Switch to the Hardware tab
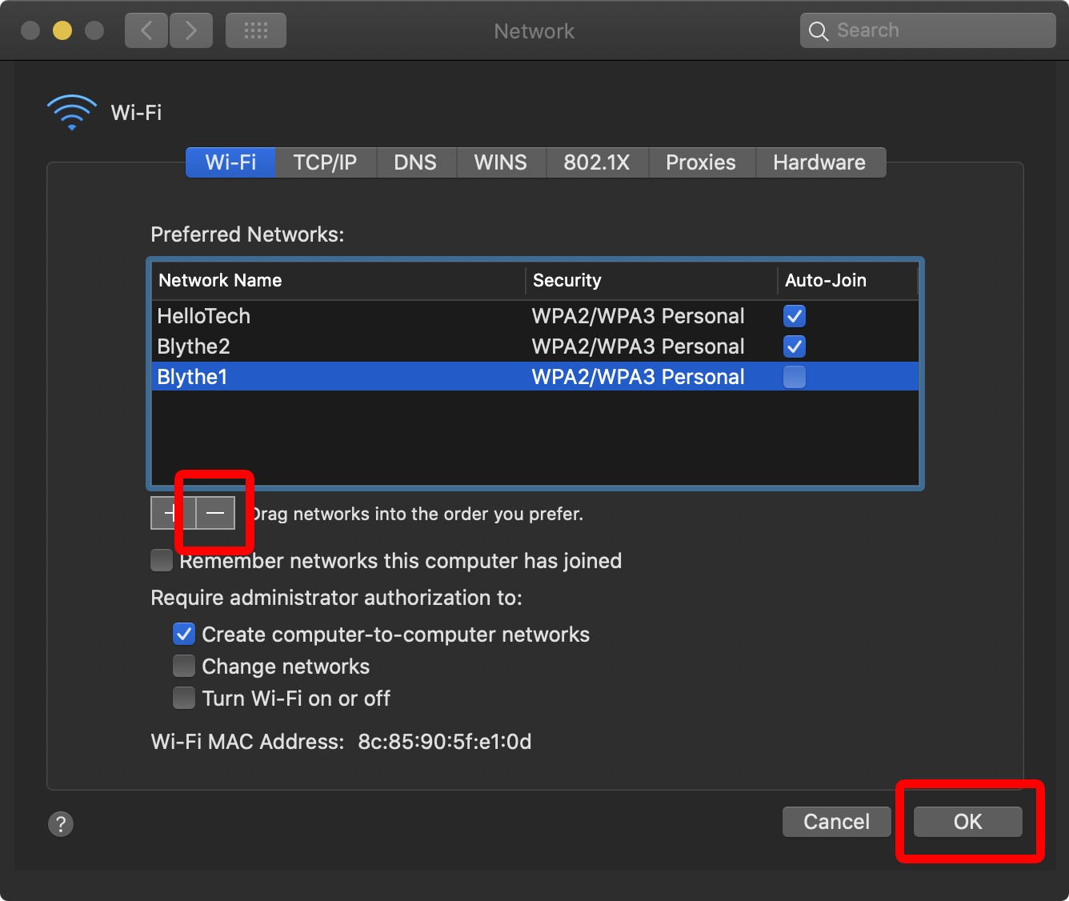The width and height of the screenshot is (1069, 901). coord(819,162)
